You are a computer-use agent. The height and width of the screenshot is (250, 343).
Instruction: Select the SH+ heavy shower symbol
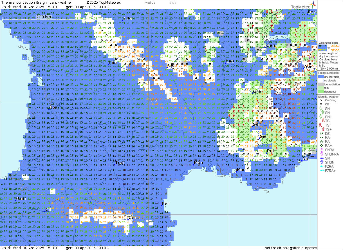pyautogui.click(x=320, y=117)
